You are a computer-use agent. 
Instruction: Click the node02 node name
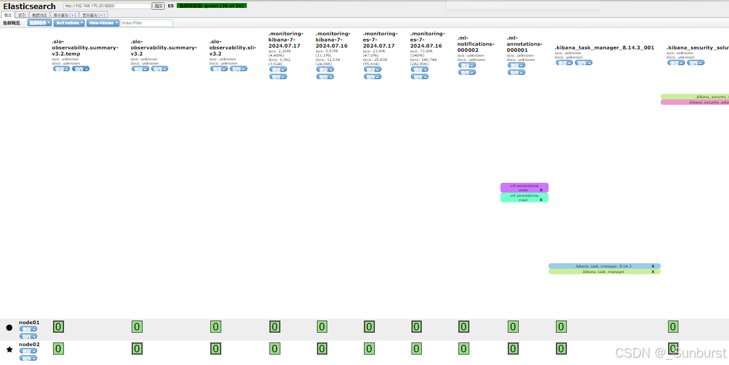29,344
